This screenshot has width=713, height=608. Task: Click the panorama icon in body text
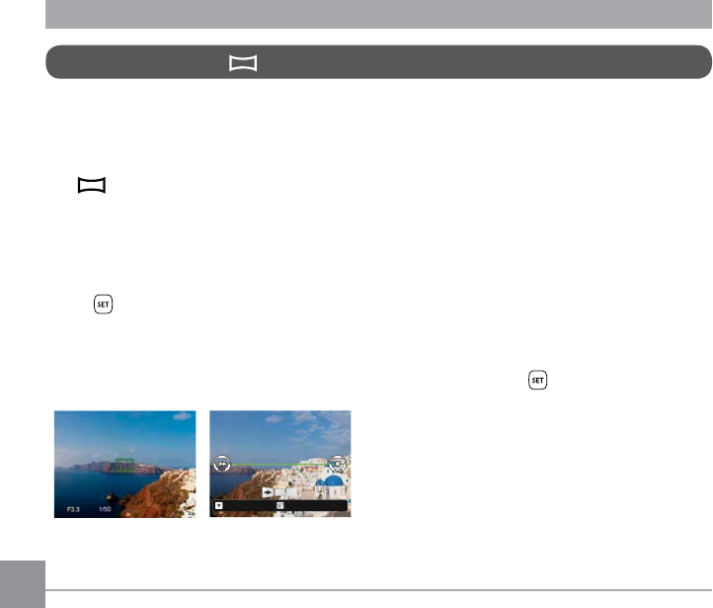coord(92,185)
